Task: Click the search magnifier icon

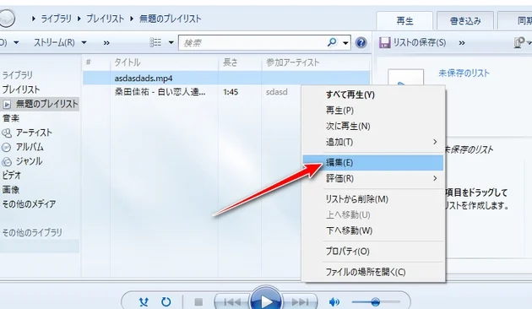Action: click(332, 42)
